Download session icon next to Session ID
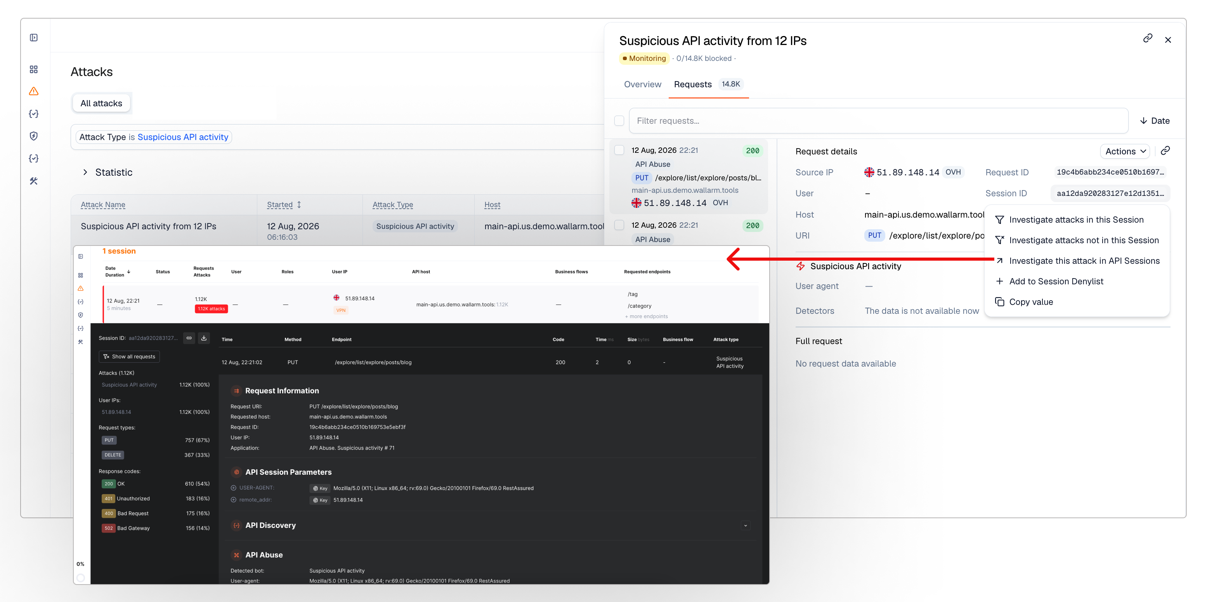 coord(204,338)
